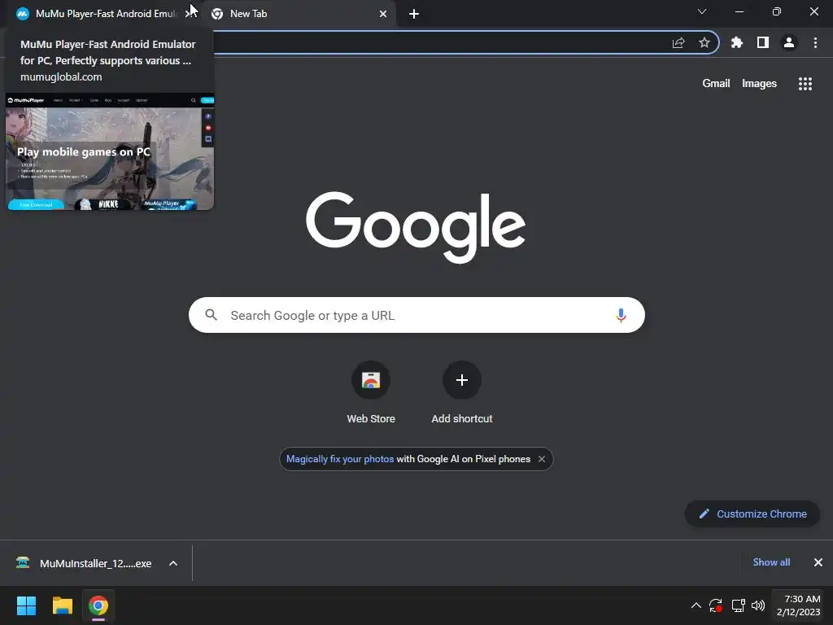Click the Add shortcut button

coord(462,392)
